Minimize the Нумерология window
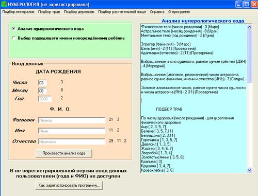Screen dimensions: 258x196 click(x=239, y=4)
